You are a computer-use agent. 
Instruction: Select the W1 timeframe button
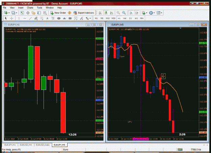136,18
